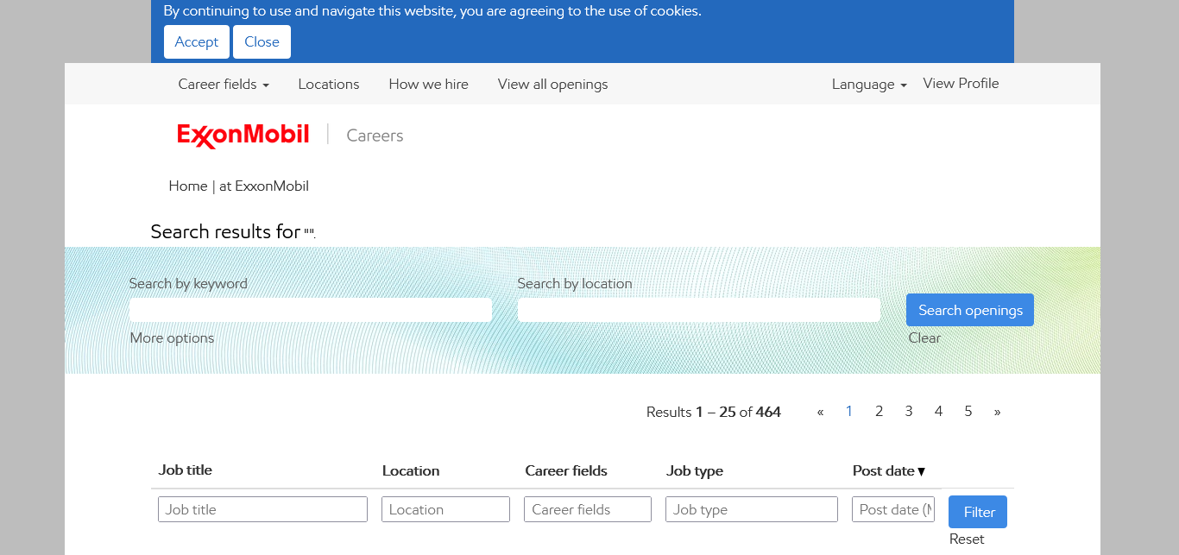Open the How we hire page
Image resolution: width=1179 pixels, height=555 pixels.
[x=428, y=84]
